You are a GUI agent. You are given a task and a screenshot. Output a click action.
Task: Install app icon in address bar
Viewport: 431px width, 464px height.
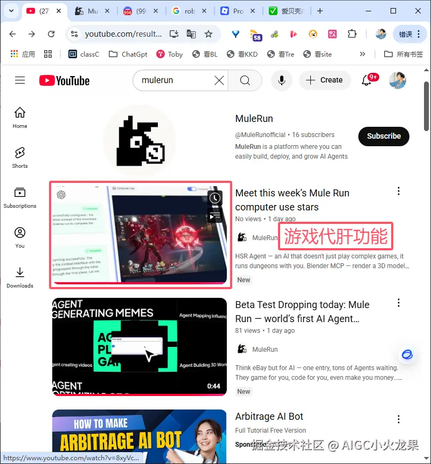173,34
